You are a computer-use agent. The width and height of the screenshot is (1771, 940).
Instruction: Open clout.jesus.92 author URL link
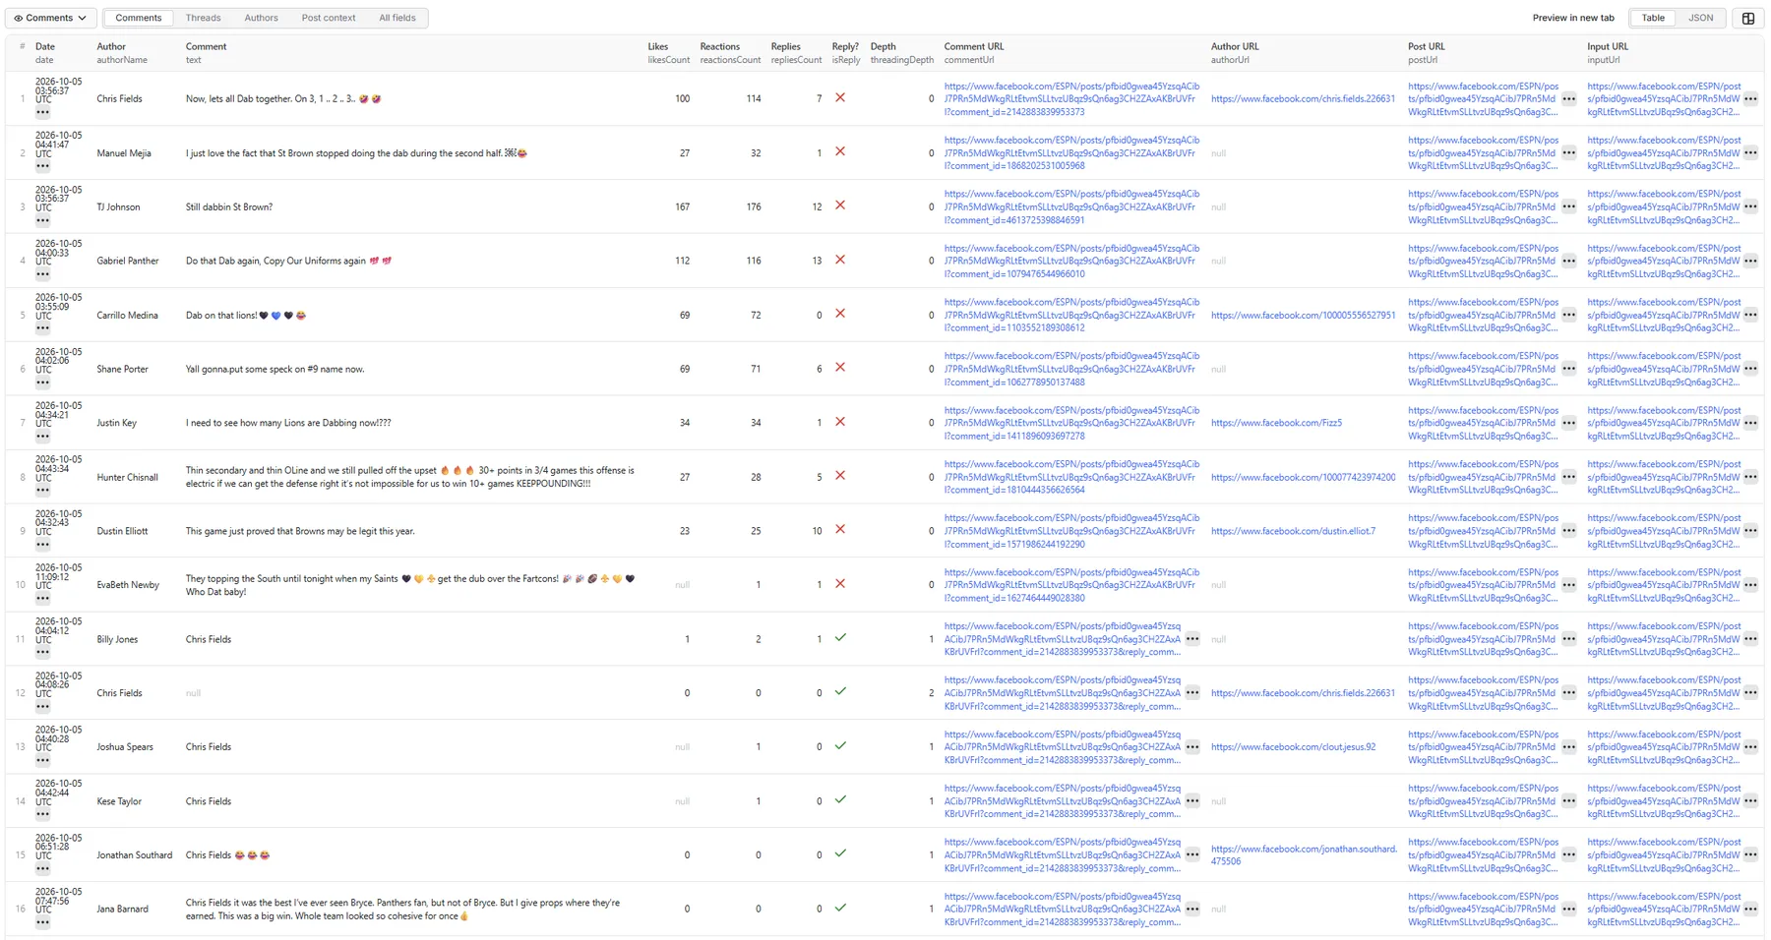[x=1293, y=747]
